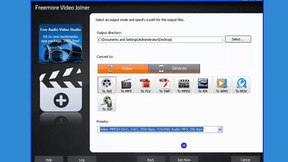
Task: Switch to the Devices tab
Action: (x=174, y=69)
